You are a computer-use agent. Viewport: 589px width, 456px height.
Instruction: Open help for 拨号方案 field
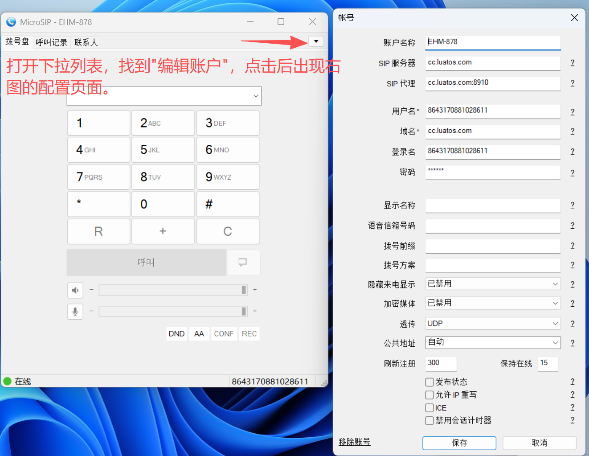[x=573, y=265]
